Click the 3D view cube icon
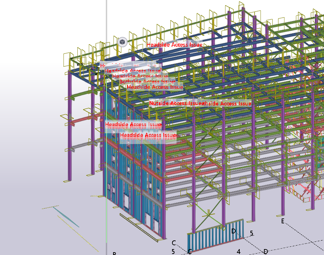 (122, 42)
